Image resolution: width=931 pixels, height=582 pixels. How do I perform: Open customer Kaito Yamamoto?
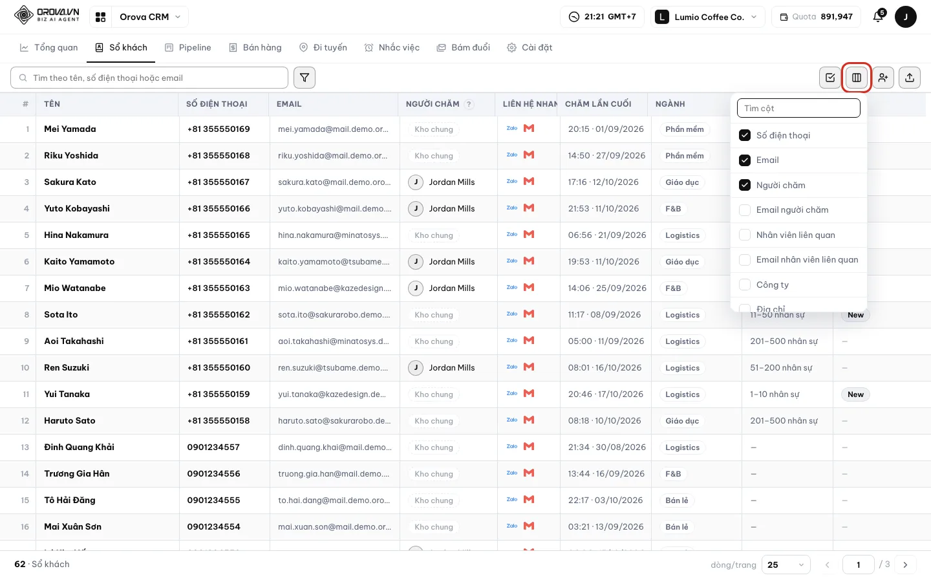(80, 261)
